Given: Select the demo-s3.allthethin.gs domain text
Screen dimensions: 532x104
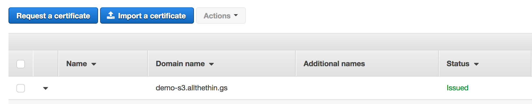Looking at the screenshot, I should pos(192,88).
